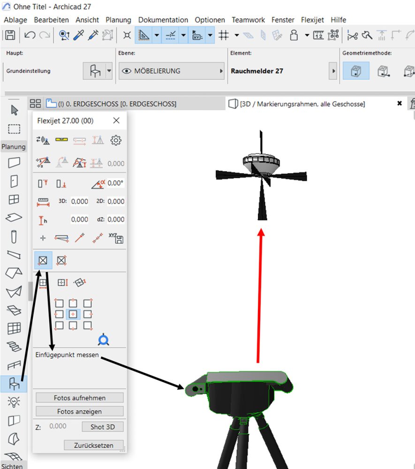Open Flexijet settings gear icon
The image size is (415, 469).
[x=116, y=140]
